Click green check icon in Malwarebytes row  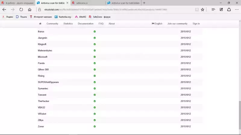click(95, 51)
